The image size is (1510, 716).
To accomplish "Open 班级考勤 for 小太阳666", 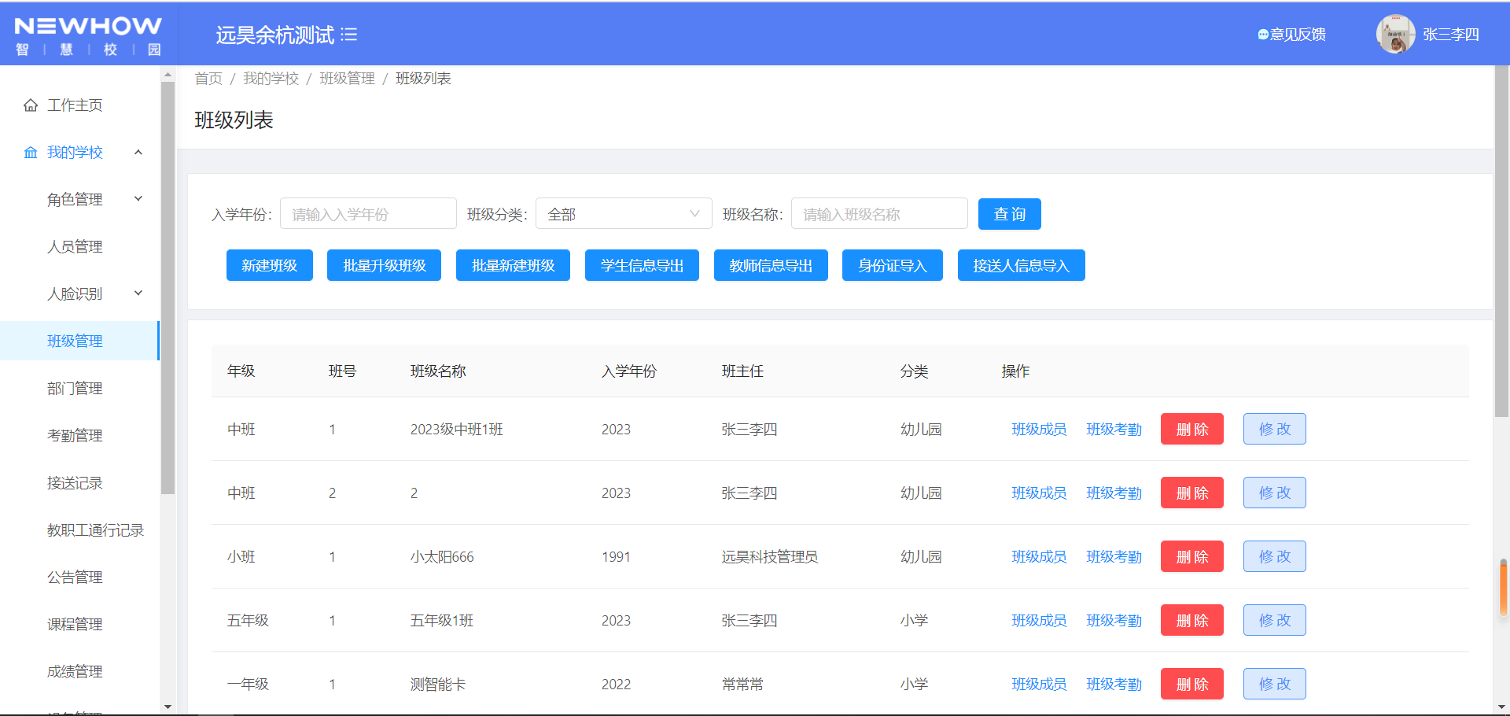I will (1114, 557).
